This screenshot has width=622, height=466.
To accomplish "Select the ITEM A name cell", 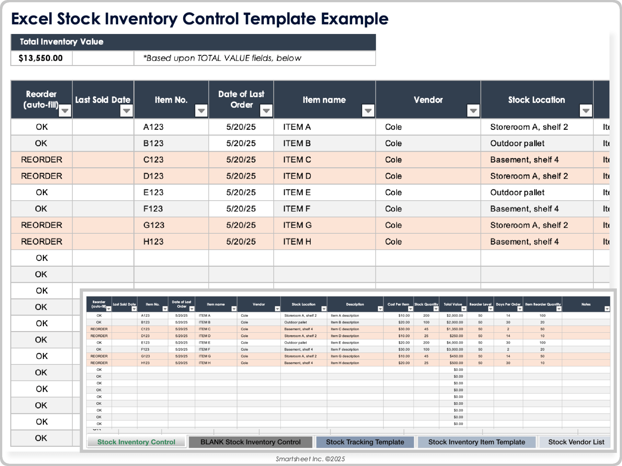I will pyautogui.click(x=296, y=127).
